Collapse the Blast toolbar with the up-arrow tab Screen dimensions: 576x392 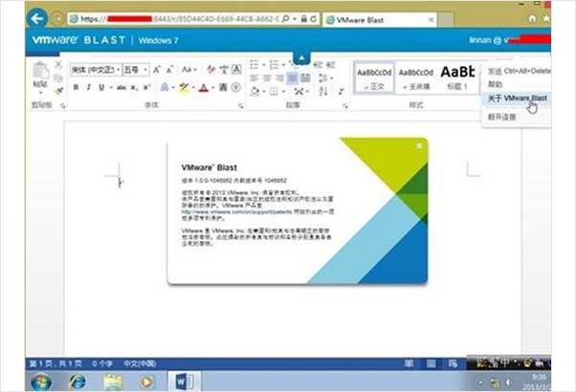pyautogui.click(x=301, y=58)
